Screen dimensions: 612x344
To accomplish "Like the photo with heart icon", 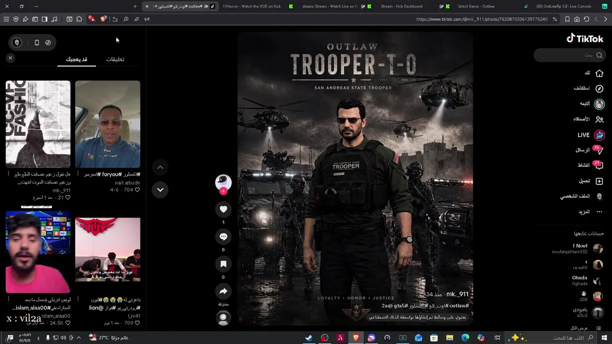I will coord(223,209).
